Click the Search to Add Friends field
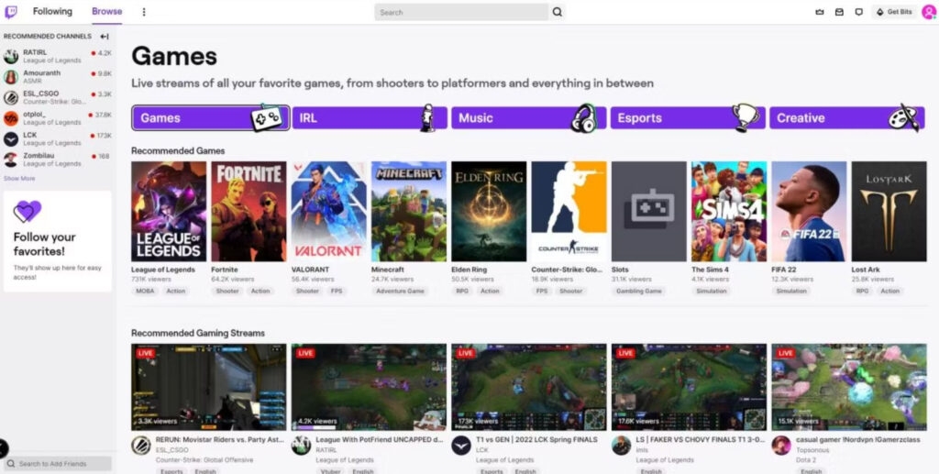Image resolution: width=939 pixels, height=474 pixels. click(58, 464)
